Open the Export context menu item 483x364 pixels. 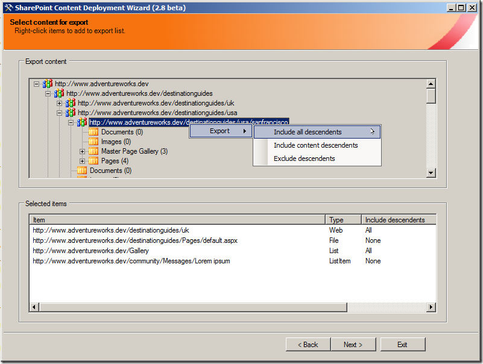pyautogui.click(x=221, y=131)
